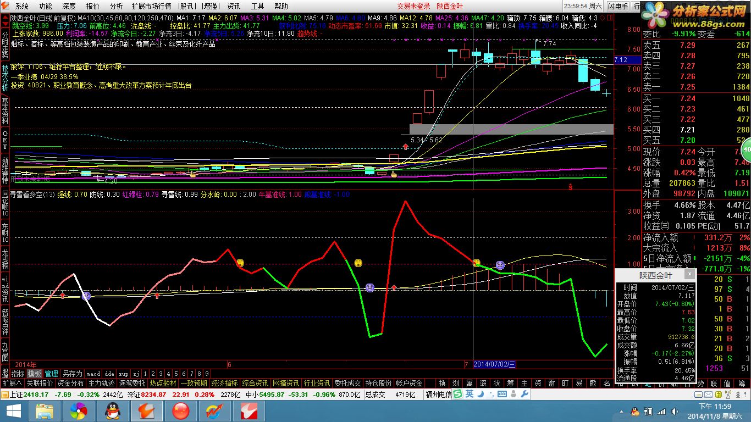Viewport: 751px width, 422px height.
Task: Click the app logo icon in the menu bar
Action: click(x=5, y=6)
